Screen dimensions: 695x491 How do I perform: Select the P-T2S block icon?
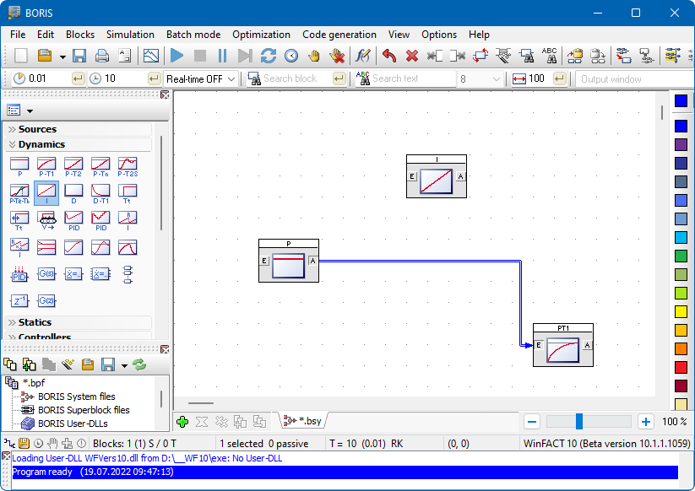(128, 166)
